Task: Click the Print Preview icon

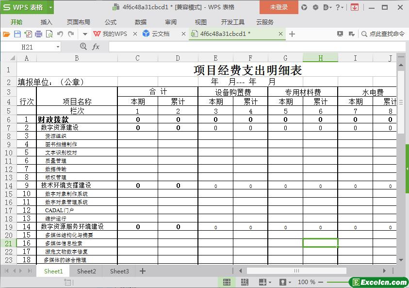Action: (49, 34)
